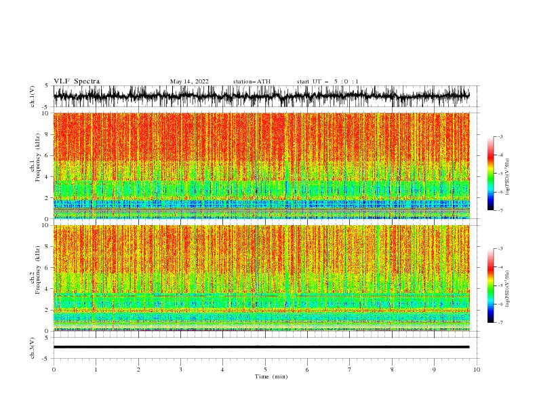Click the time axis tick label '10'
This screenshot has width=537, height=415.
click(477, 370)
